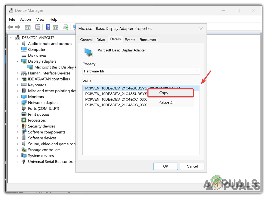The height and width of the screenshot is (198, 267).
Task: Click the Update device driver toolbar icon
Action: [x=66, y=27]
